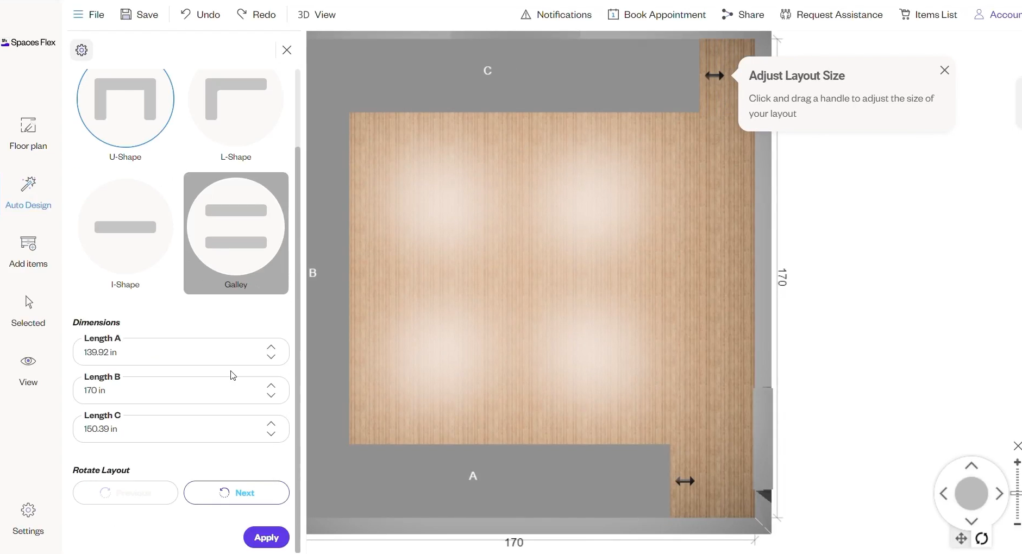This screenshot has width=1022, height=554.
Task: Pan the view right with navigation arrow
Action: click(x=1000, y=494)
